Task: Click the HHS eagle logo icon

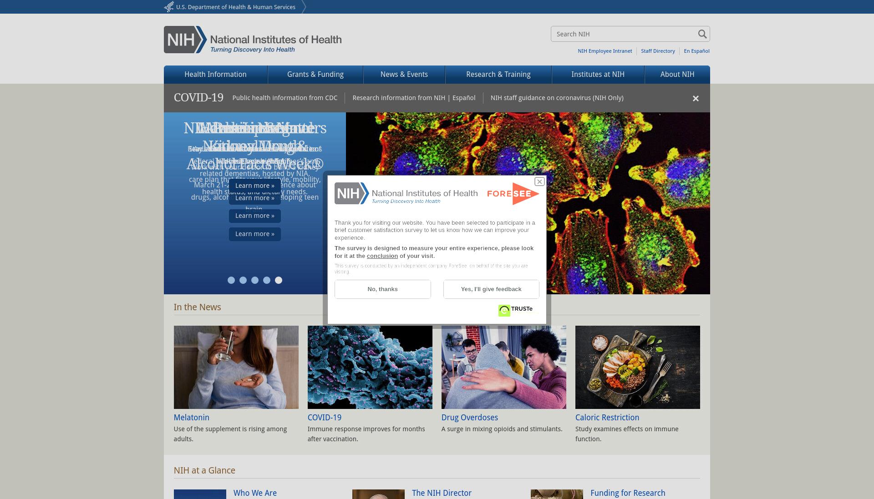Action: click(x=169, y=7)
